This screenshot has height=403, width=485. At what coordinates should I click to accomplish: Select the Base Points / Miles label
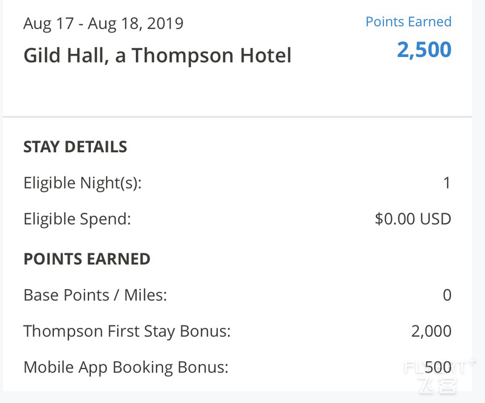[95, 295]
